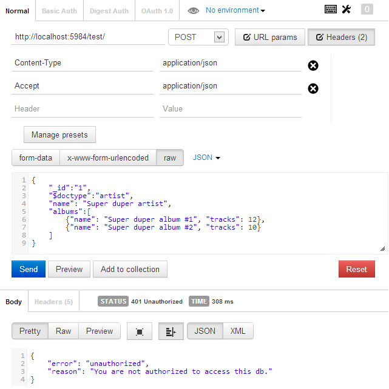The width and height of the screenshot is (389, 389).
Task: Click the Content-Type header key field
Action: (x=83, y=63)
